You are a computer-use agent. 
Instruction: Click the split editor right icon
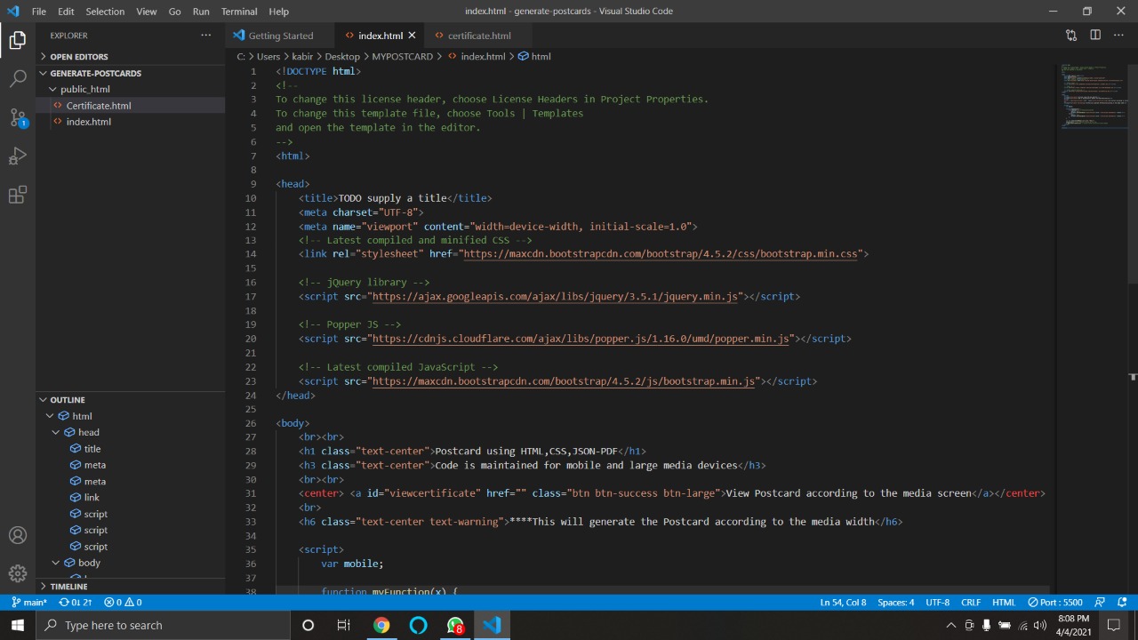coord(1095,36)
